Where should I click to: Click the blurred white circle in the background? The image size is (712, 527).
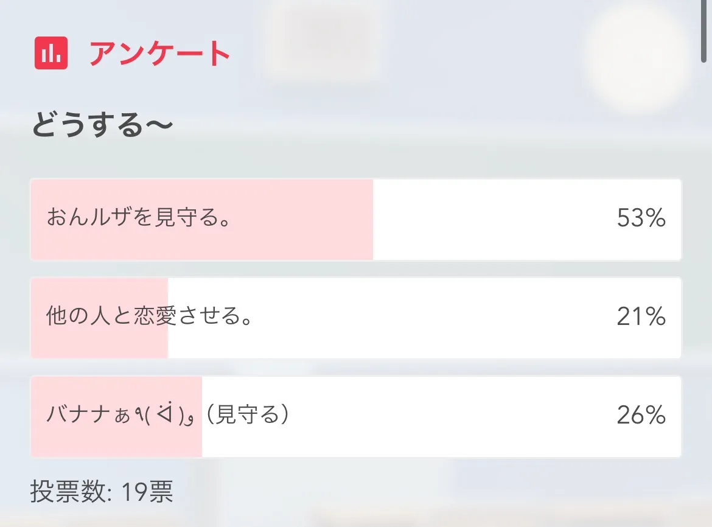pos(639,58)
